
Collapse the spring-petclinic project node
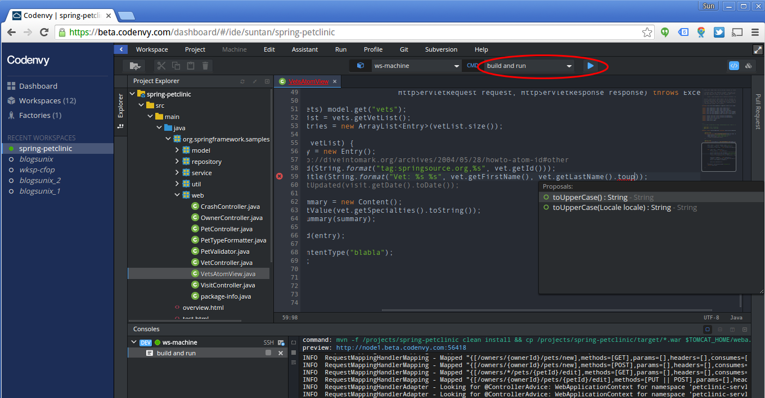pyautogui.click(x=133, y=94)
